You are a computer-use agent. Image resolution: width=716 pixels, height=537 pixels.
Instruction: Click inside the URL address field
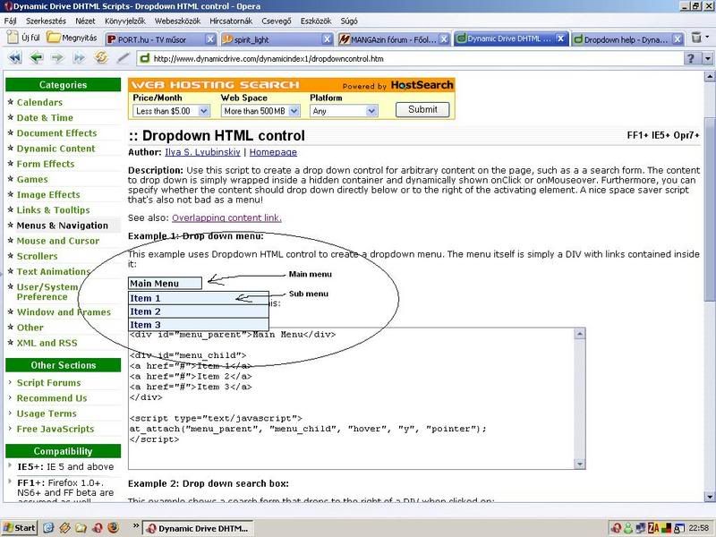pyautogui.click(x=411, y=58)
